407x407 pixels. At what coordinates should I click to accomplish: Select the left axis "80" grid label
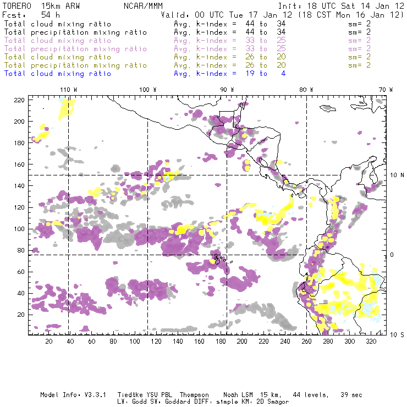click(x=21, y=250)
